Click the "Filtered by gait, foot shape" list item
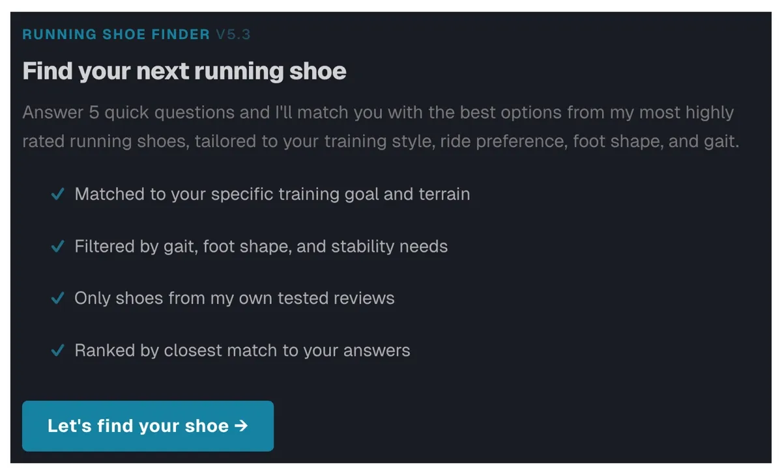 coord(261,247)
